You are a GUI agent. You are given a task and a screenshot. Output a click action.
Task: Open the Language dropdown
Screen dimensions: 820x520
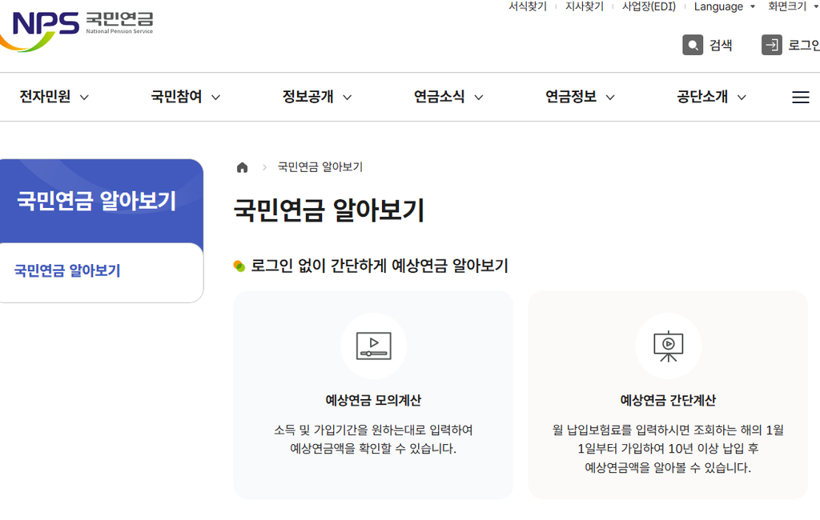724,6
